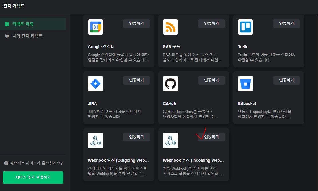Viewport: 318px width, 191px height.
Task: Click the Google 캘린더 description text
Action: (x=118, y=57)
